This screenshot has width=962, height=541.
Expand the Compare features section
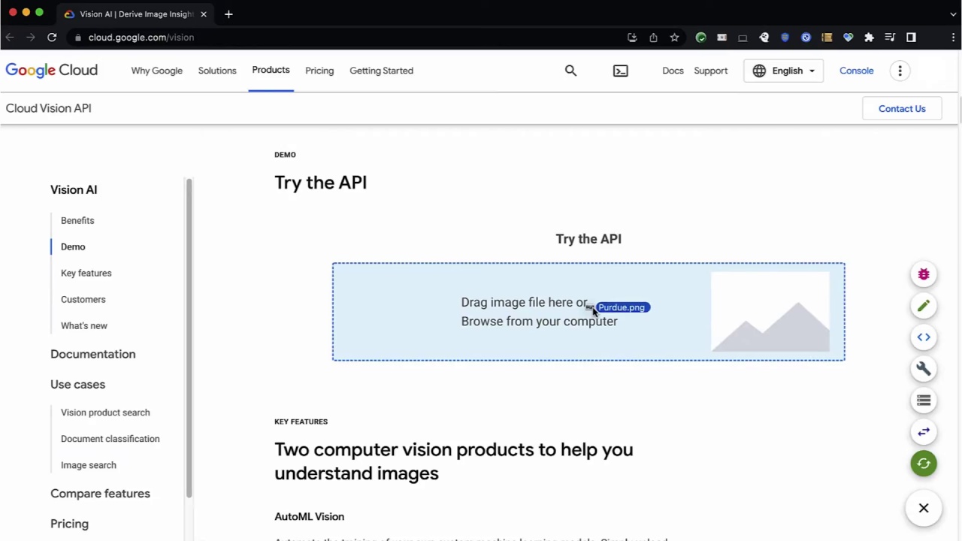click(100, 493)
